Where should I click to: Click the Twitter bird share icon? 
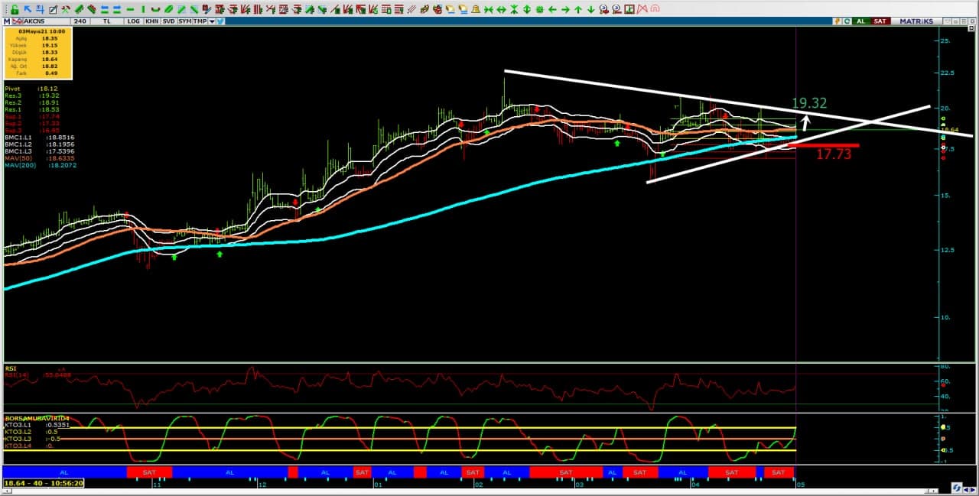220,21
